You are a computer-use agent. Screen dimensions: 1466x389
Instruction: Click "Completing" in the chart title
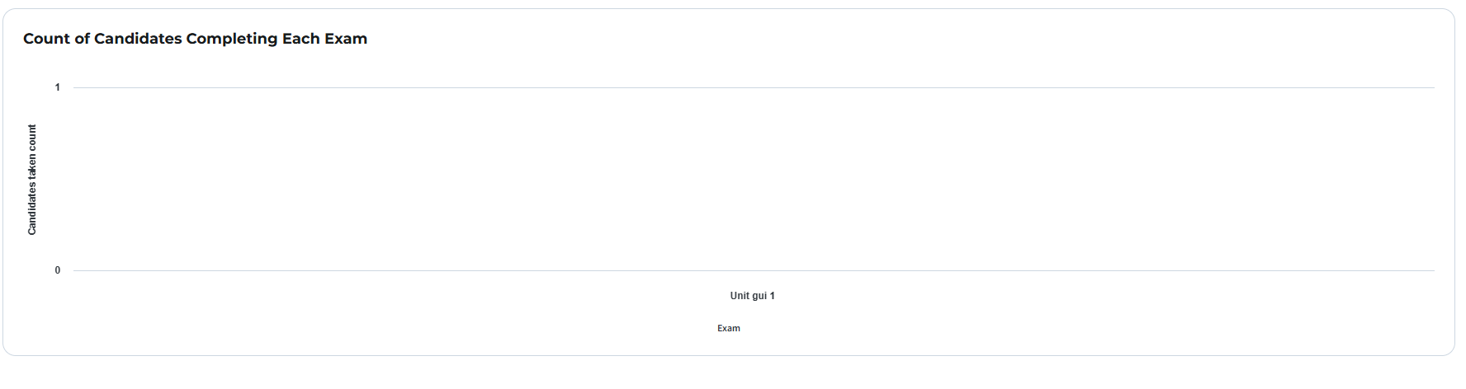coord(232,39)
